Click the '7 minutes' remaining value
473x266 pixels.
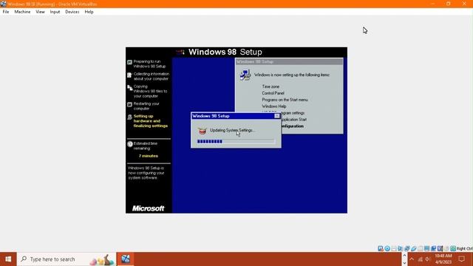point(149,156)
